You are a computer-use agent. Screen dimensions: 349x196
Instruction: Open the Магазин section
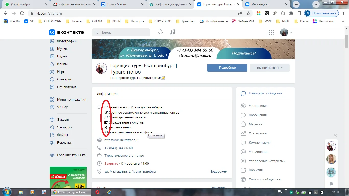coord(251,124)
